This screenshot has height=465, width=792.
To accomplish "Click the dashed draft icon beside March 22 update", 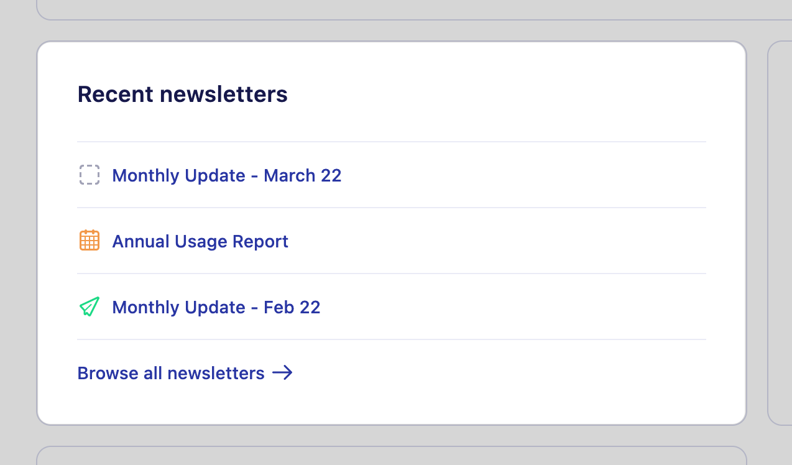I will click(90, 175).
